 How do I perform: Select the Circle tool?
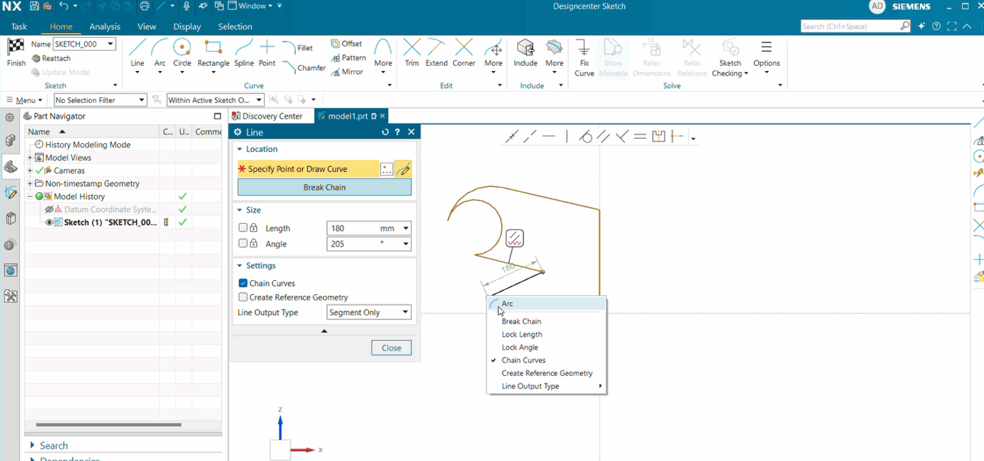tap(182, 56)
